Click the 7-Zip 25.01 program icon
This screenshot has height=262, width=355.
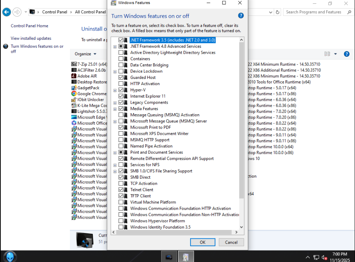tap(74, 64)
